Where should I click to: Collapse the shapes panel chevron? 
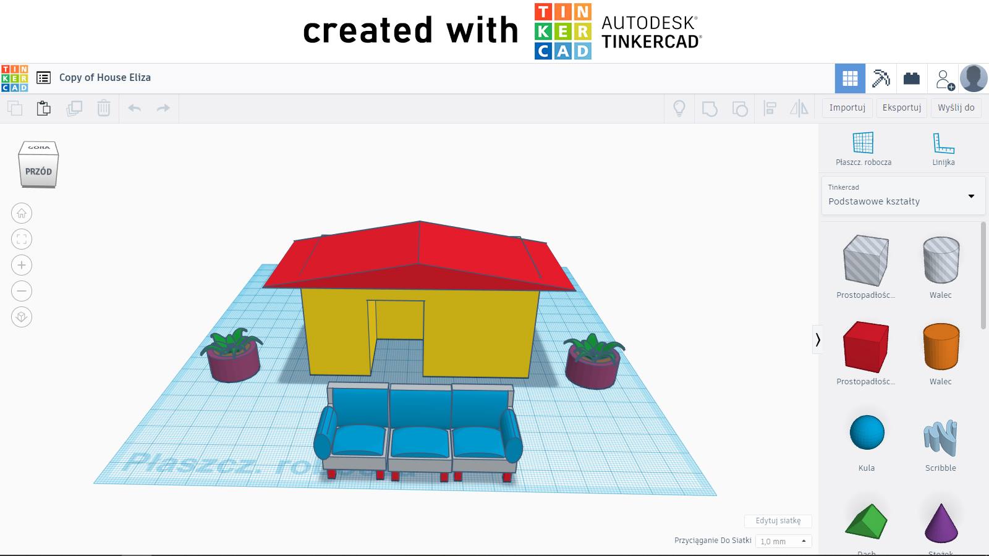tap(818, 340)
